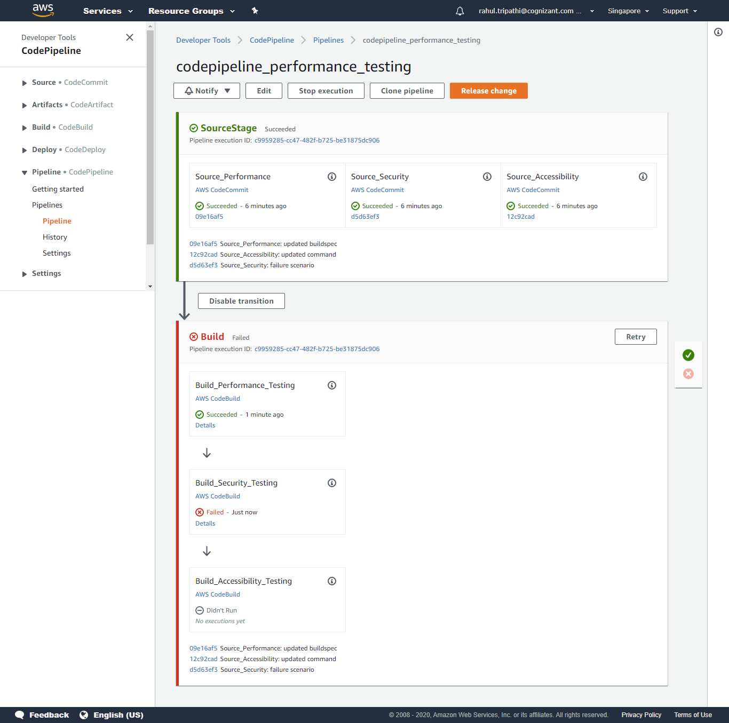Open the AWS home logo
The image size is (729, 723).
click(x=43, y=11)
